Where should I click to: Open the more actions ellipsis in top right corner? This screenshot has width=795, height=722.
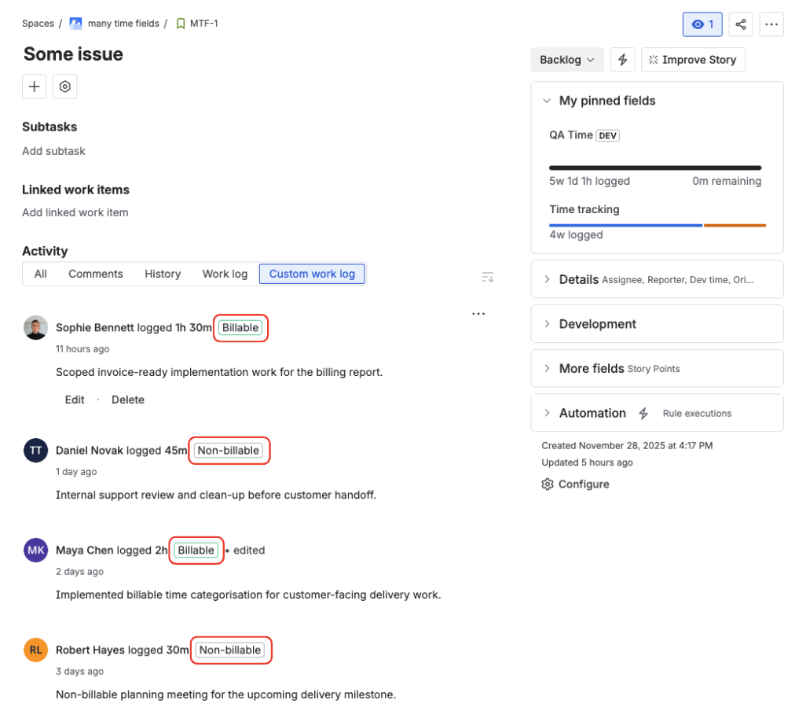771,24
